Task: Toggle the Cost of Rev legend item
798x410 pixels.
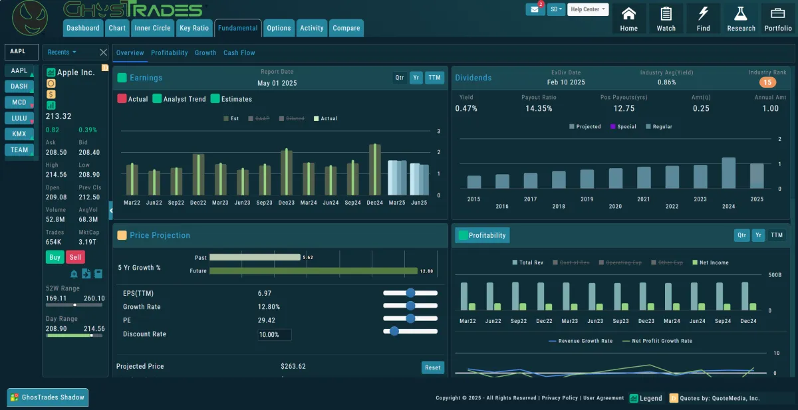Action: pos(571,262)
